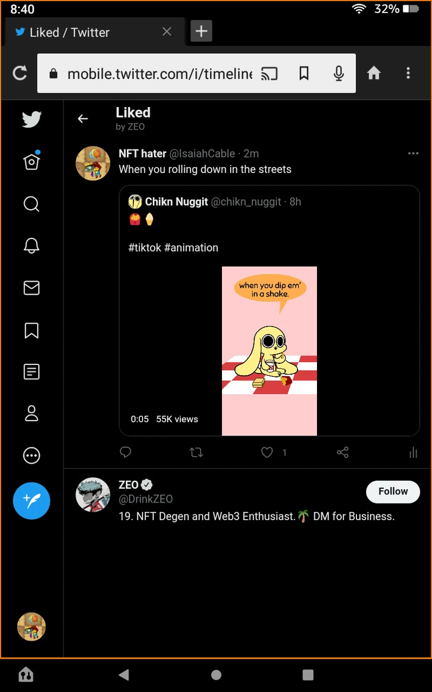Follow the ZEO account
Viewport: 432px width, 692px height.
(x=393, y=492)
